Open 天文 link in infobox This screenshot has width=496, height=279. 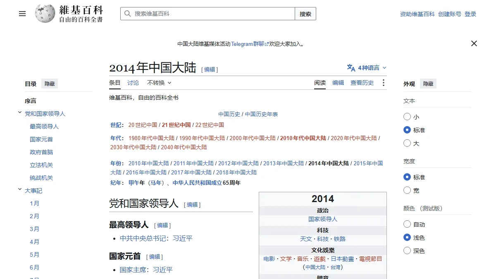[306, 239]
